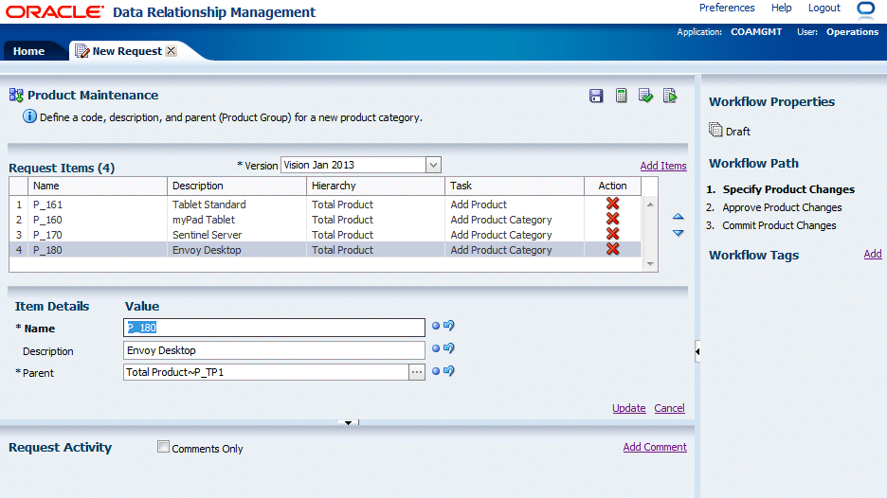Move selected request item up
This screenshot has width=887, height=498.
pyautogui.click(x=678, y=218)
